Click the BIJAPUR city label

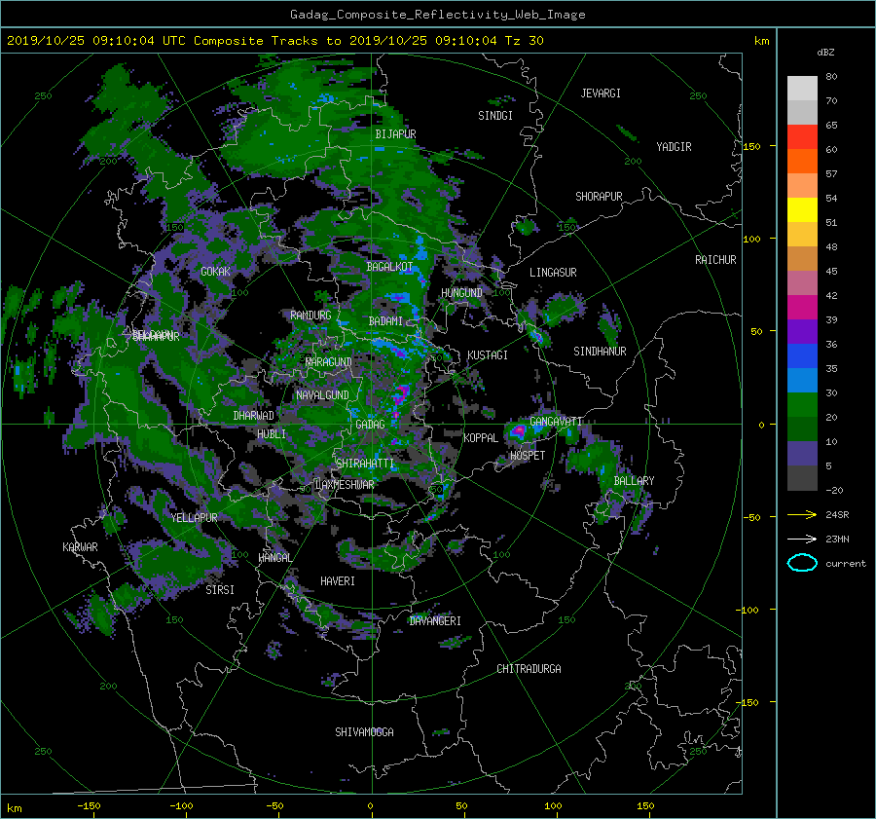click(x=395, y=134)
